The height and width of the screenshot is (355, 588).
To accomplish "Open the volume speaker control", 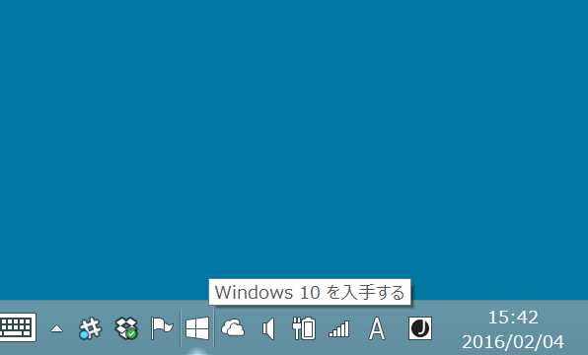I will coord(268,328).
